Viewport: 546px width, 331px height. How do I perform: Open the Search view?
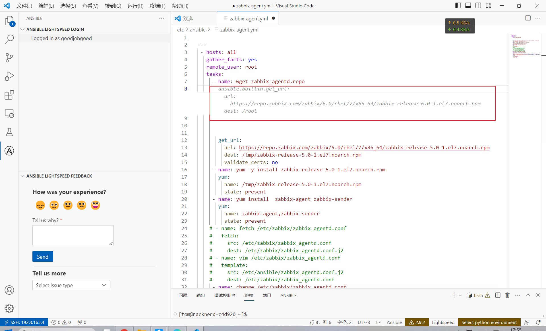tap(9, 39)
